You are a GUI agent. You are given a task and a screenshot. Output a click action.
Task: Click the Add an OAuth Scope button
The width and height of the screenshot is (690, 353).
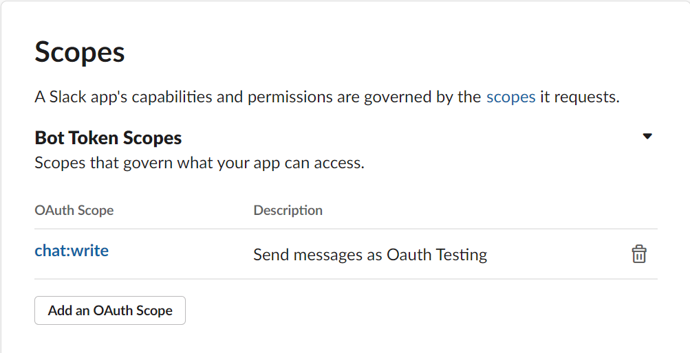coord(110,310)
